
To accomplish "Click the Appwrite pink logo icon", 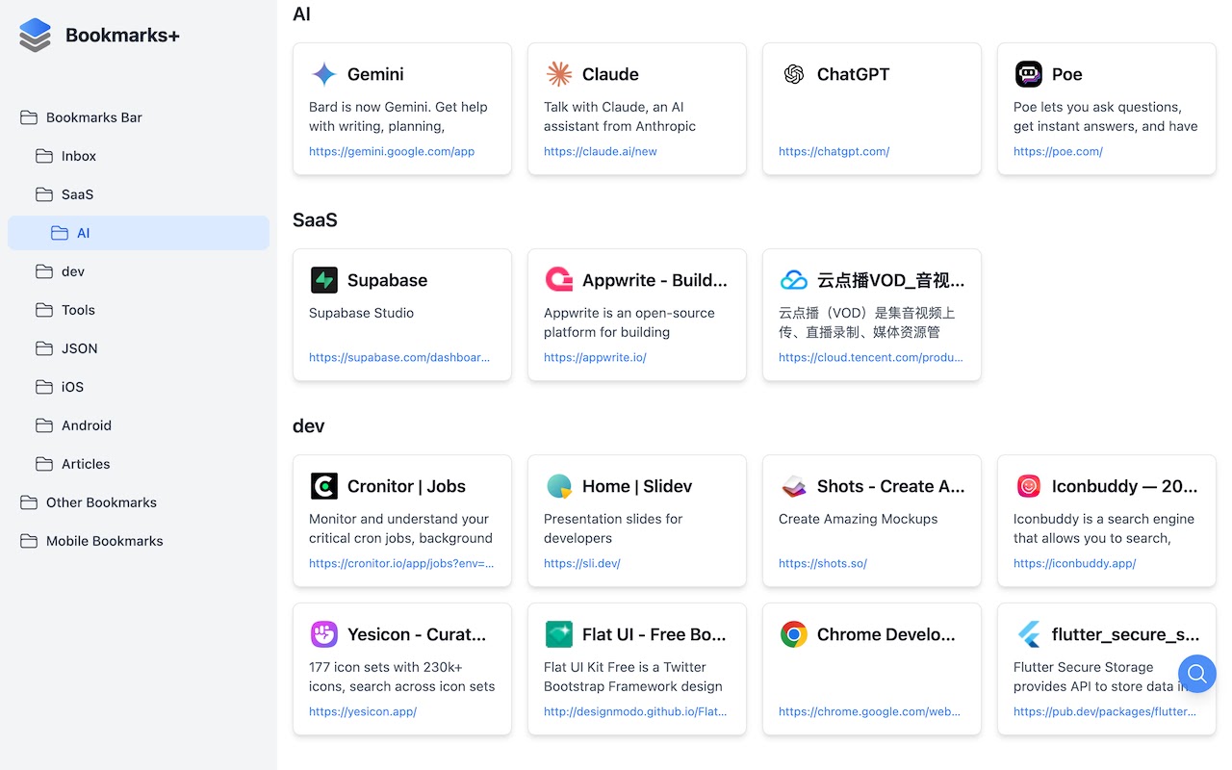I will click(559, 280).
